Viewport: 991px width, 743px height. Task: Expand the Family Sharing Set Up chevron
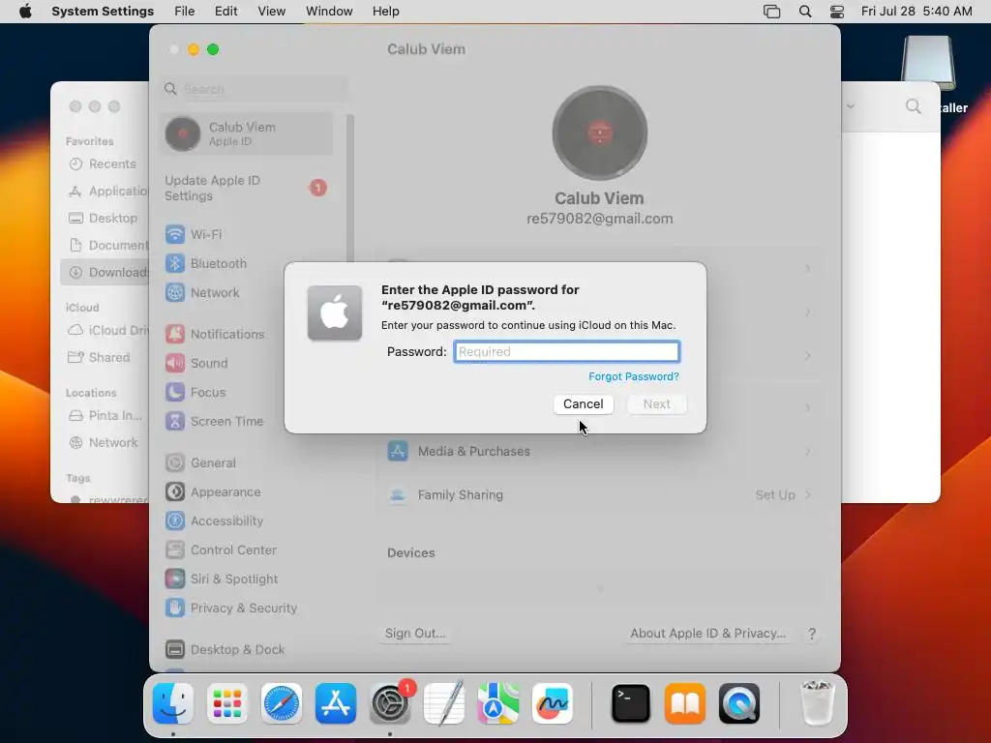pyautogui.click(x=808, y=494)
